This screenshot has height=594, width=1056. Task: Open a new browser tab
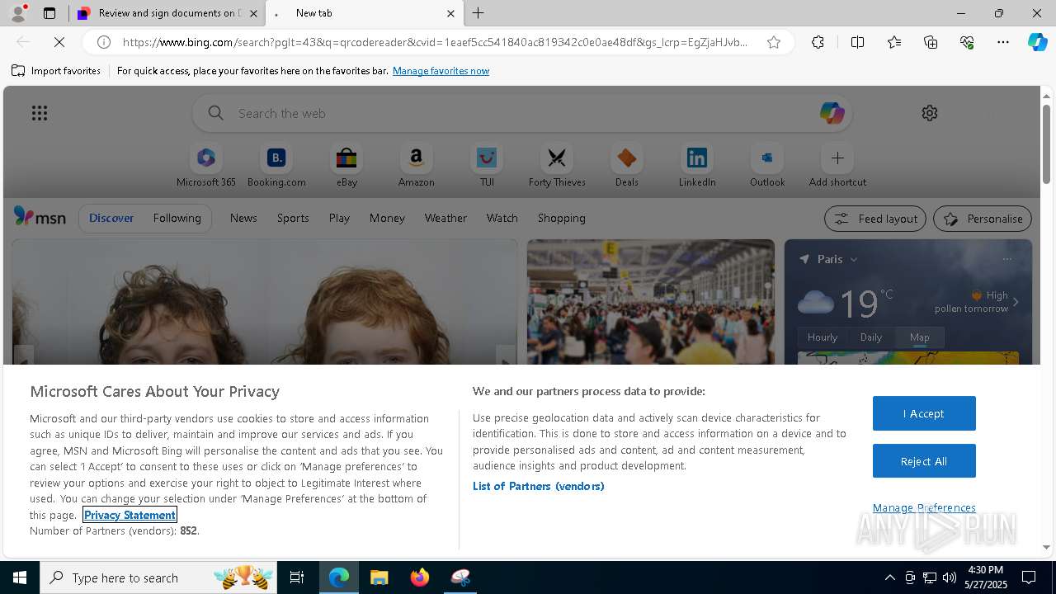pyautogui.click(x=478, y=13)
